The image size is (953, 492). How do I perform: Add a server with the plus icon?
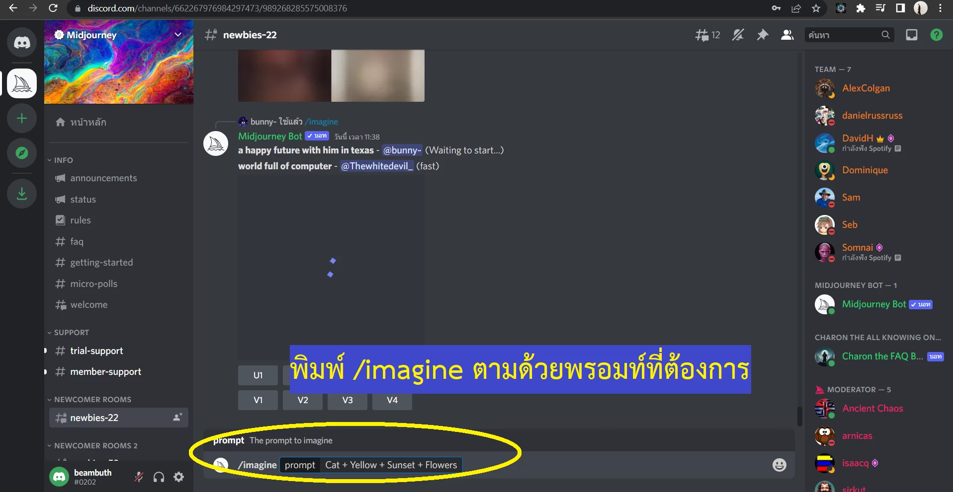[x=22, y=118]
